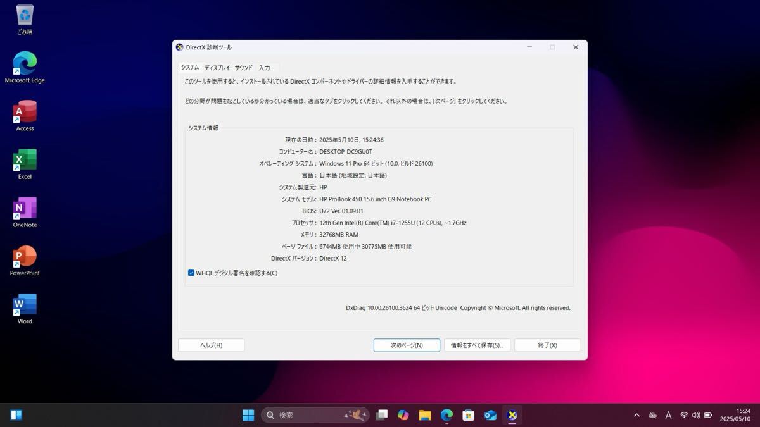The image size is (760, 427).
Task: Click the 終了(X) button
Action: [x=547, y=345]
